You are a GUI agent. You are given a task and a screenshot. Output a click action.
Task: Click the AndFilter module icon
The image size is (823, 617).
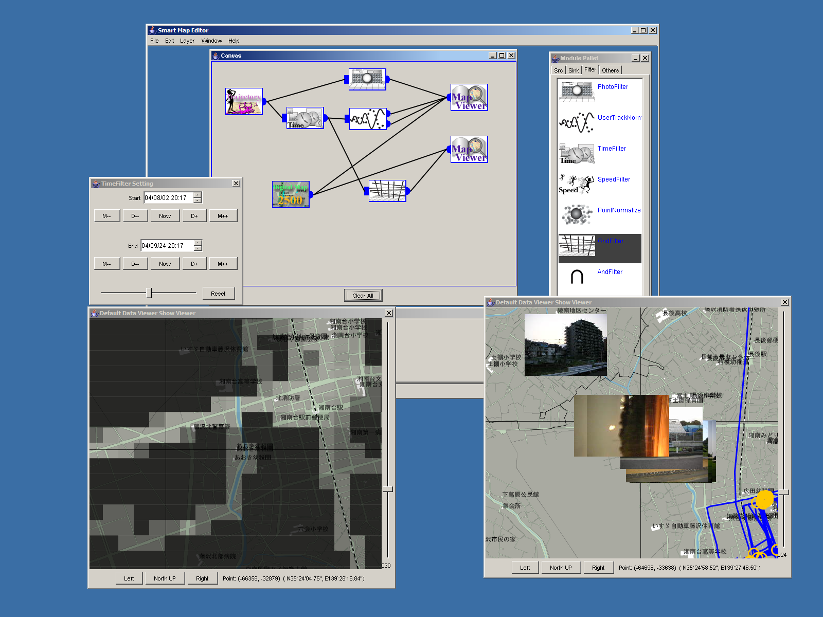[x=577, y=277]
